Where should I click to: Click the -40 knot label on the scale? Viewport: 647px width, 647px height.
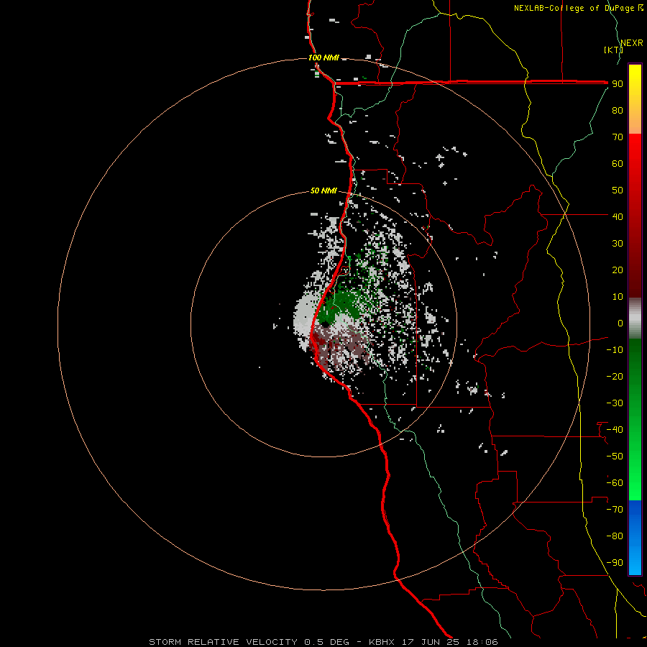(615, 430)
